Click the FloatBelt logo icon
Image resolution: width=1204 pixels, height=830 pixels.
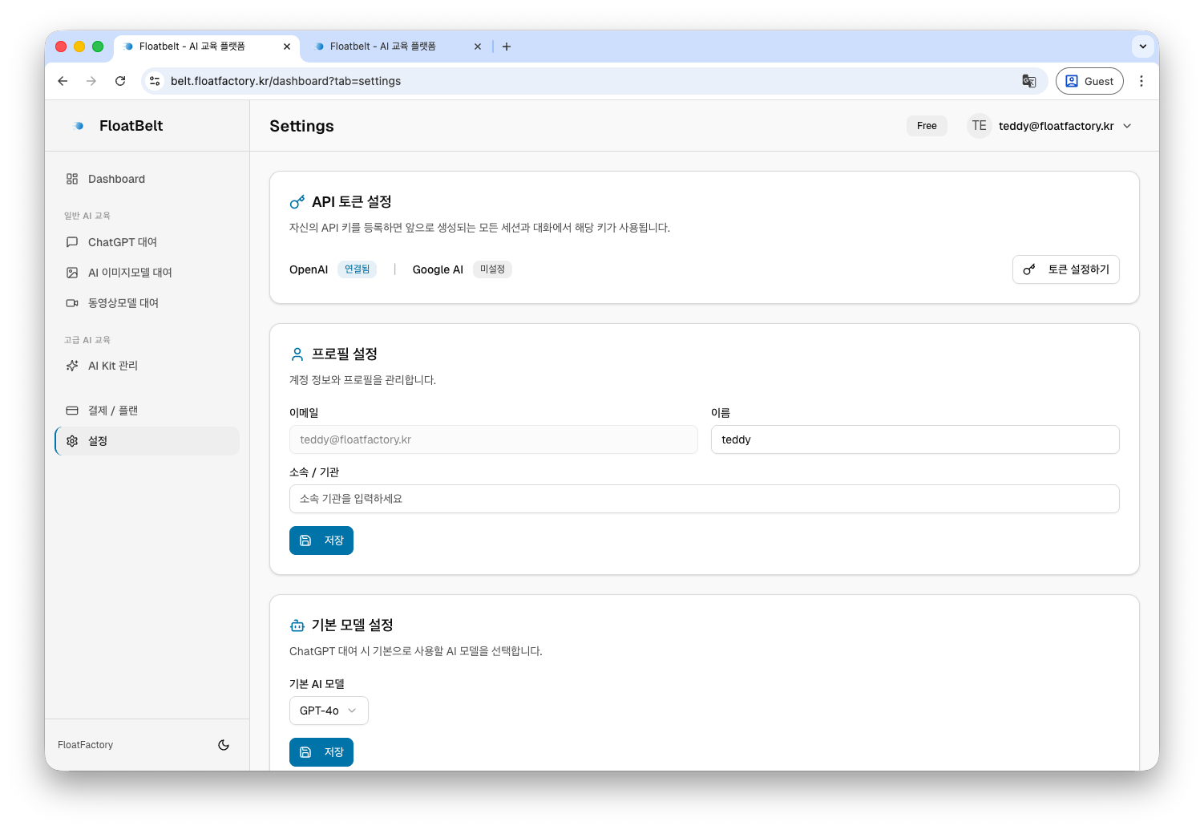78,125
